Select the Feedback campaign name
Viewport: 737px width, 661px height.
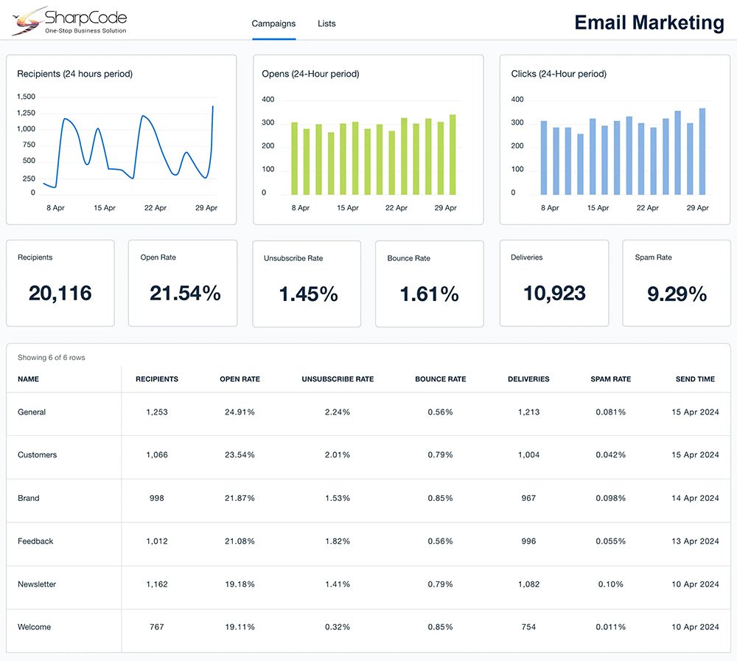[x=35, y=541]
